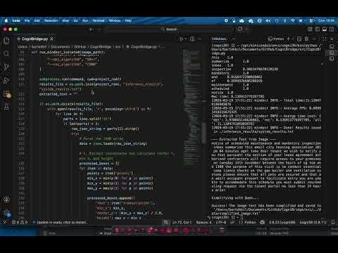338x253 pixels.
Task: Select the Python terminal profile label
Action: point(276,39)
